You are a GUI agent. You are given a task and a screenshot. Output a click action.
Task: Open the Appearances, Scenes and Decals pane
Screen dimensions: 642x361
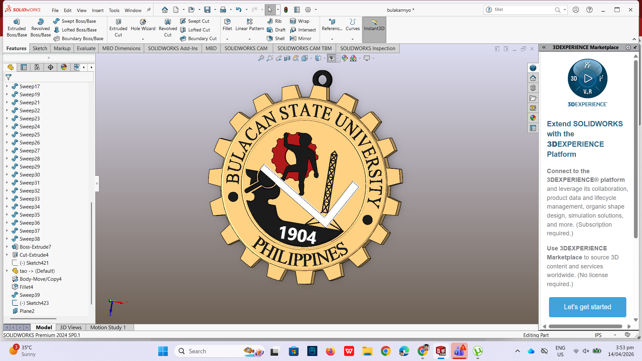click(x=533, y=118)
